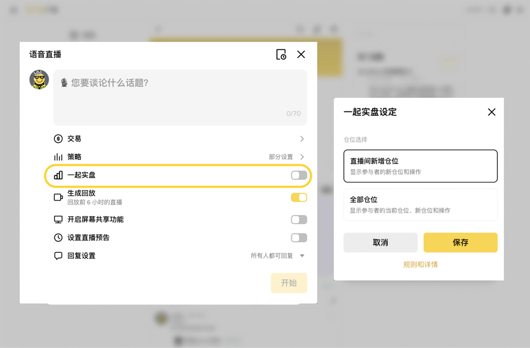Open the 规则和详情 link

(x=420, y=264)
